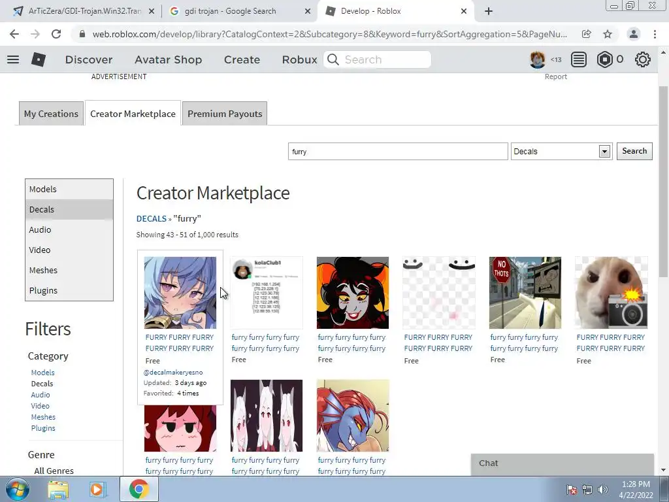Open Windows Explorer from taskbar
This screenshot has width=669, height=502.
pyautogui.click(x=58, y=490)
